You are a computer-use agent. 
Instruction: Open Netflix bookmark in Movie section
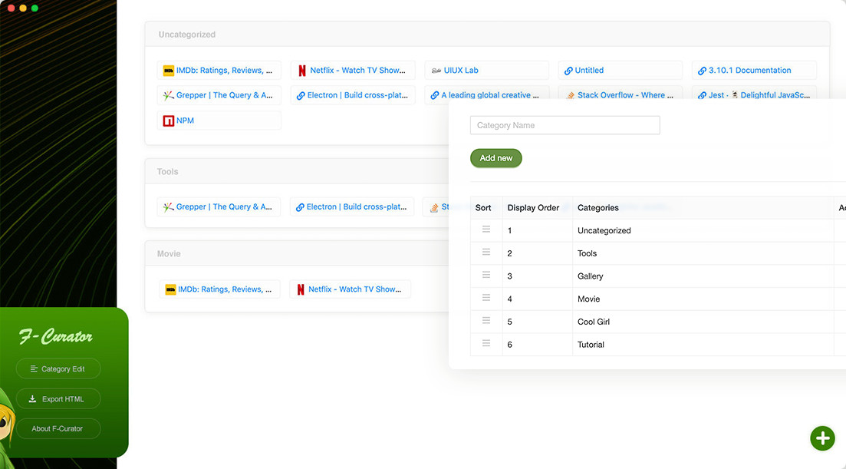pyautogui.click(x=351, y=289)
